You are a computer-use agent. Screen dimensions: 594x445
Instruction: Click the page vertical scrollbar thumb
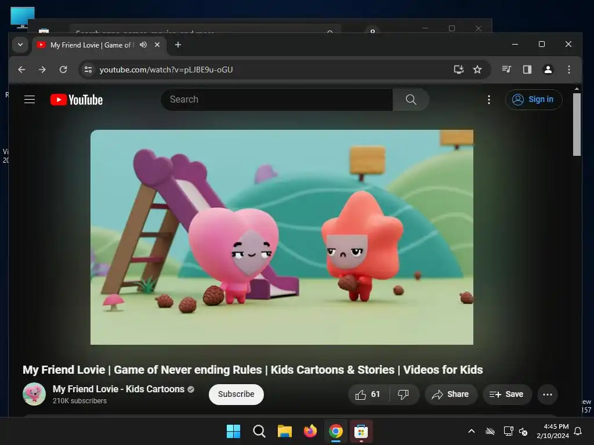click(577, 125)
